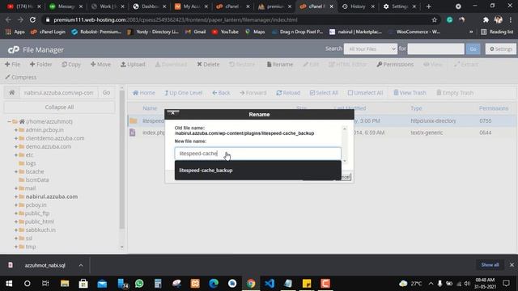Select the sabbkuch.in folder in tree

[x=40, y=230]
